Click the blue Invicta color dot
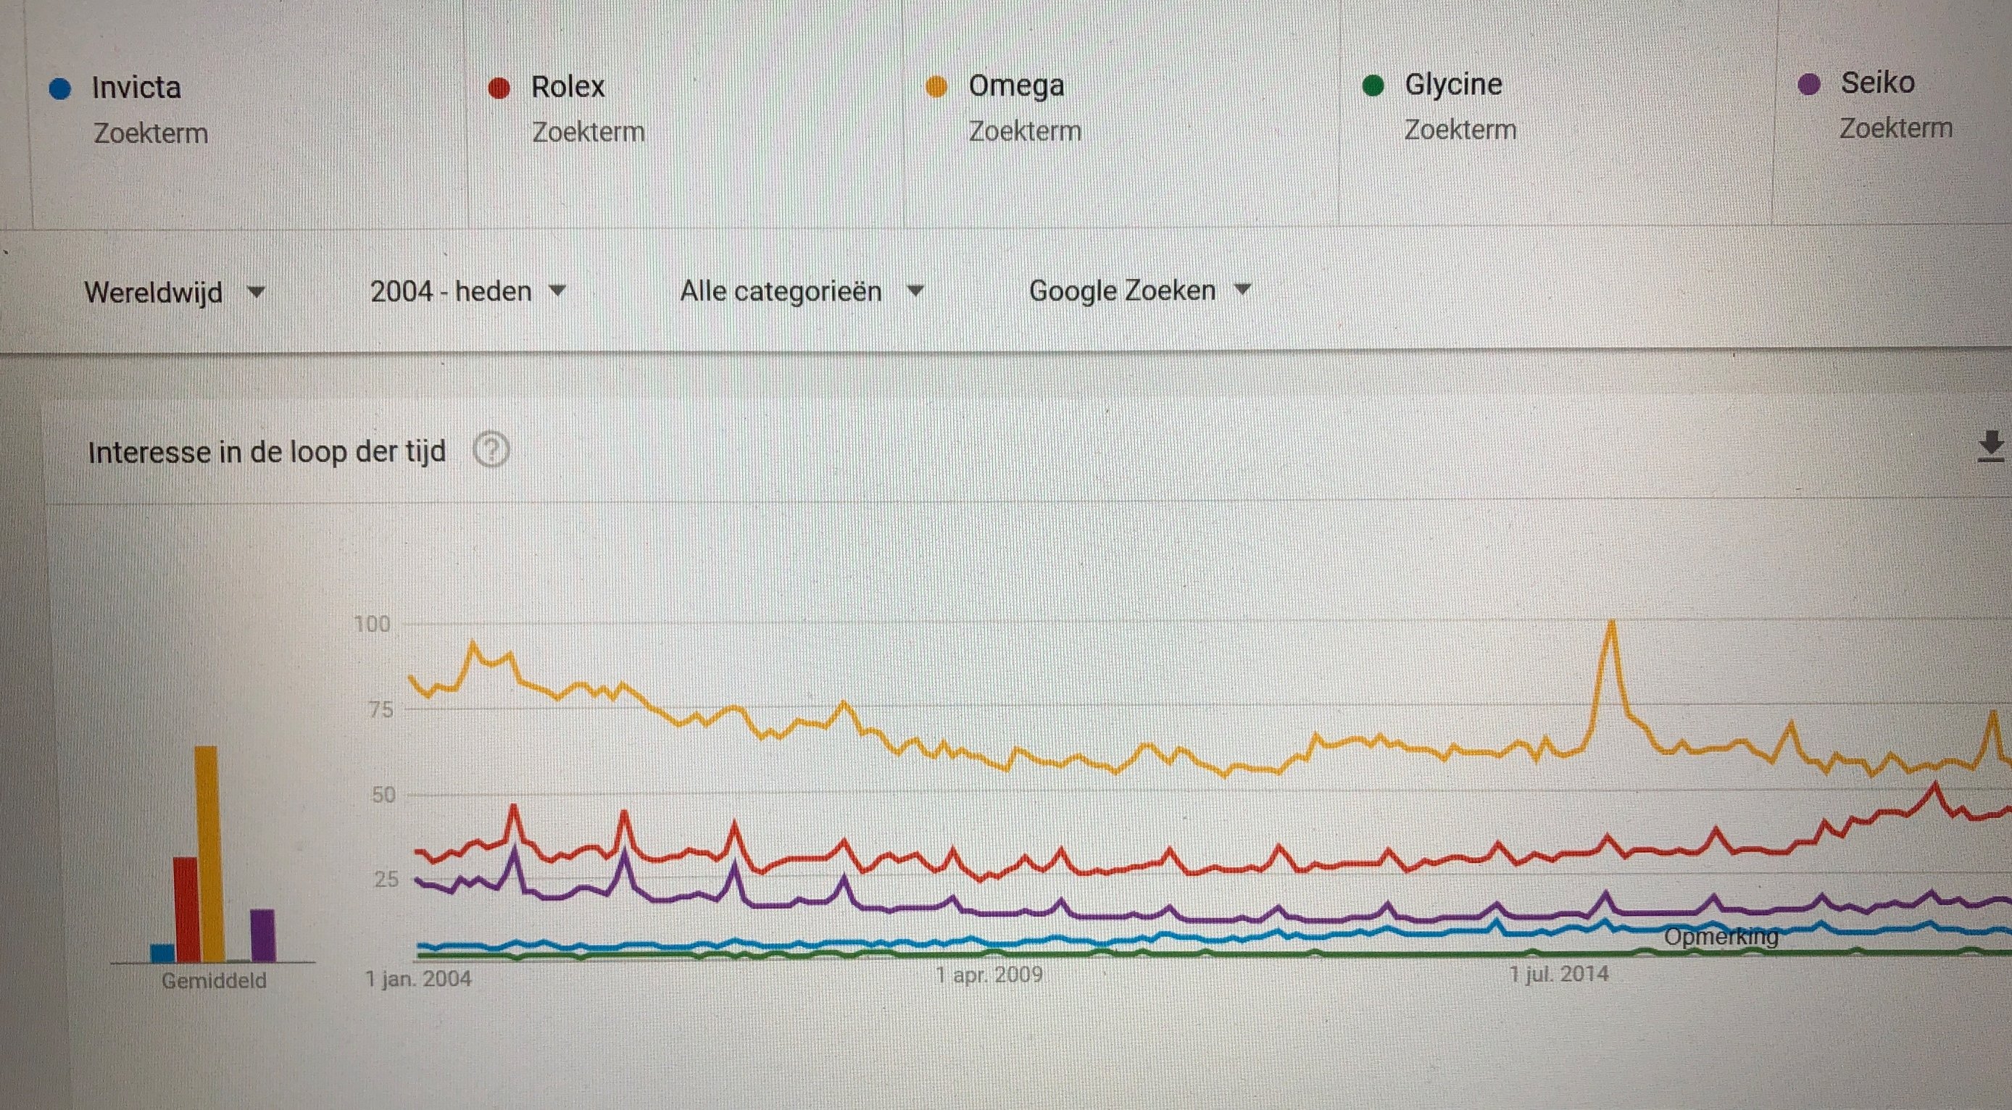The height and width of the screenshot is (1110, 2012). tap(60, 89)
